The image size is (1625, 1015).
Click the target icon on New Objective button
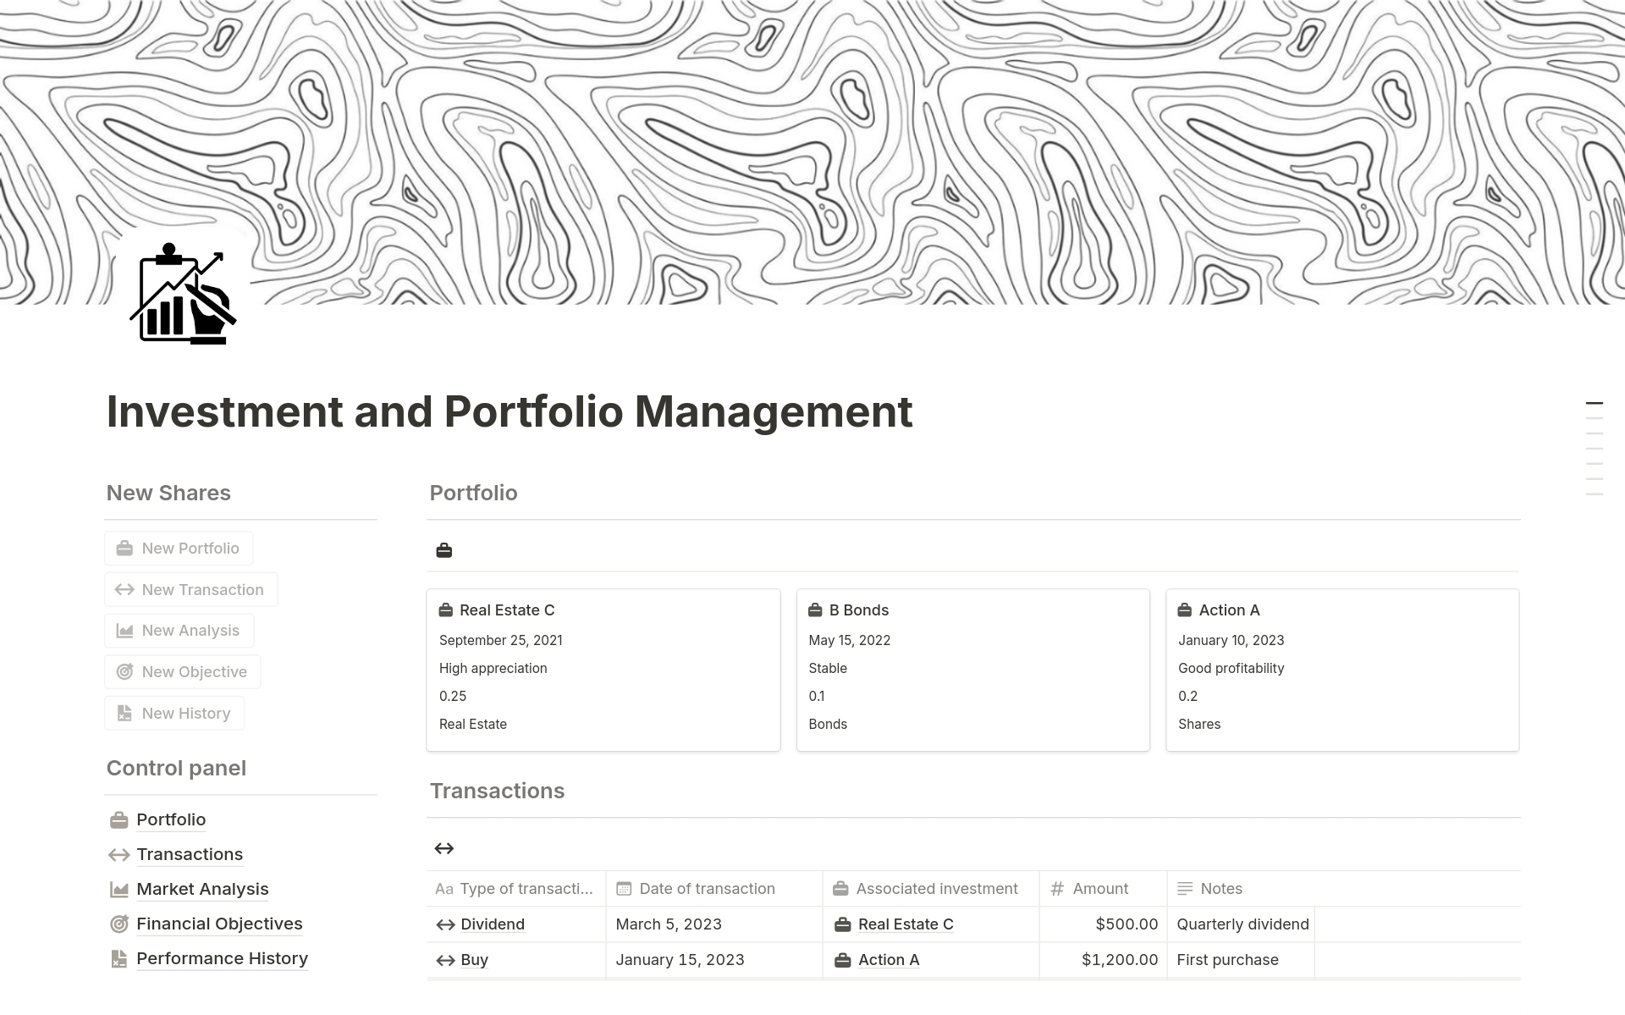coord(123,671)
